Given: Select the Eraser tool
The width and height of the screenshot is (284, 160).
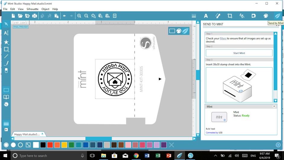Looking at the screenshot, I should coord(6,70).
